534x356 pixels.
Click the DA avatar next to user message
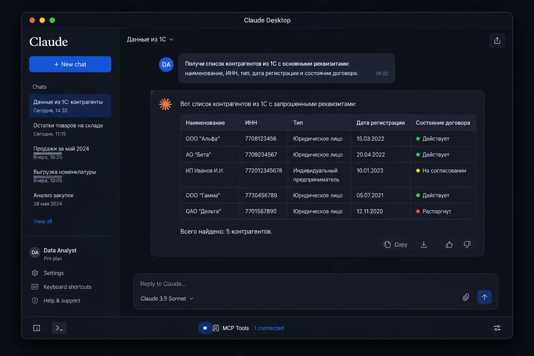pyautogui.click(x=166, y=65)
